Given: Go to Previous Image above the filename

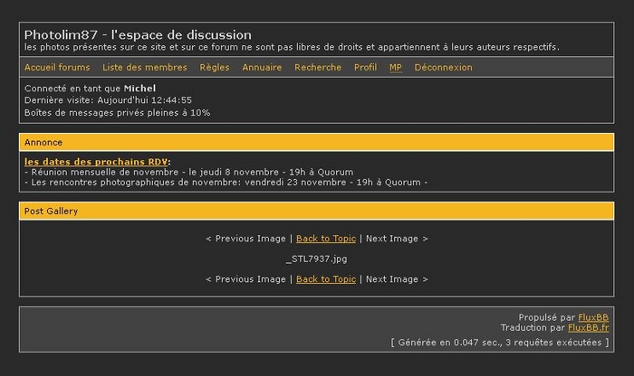Looking at the screenshot, I should [245, 239].
